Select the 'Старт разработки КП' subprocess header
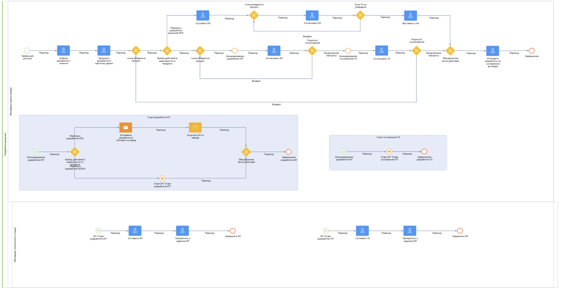 159,117
